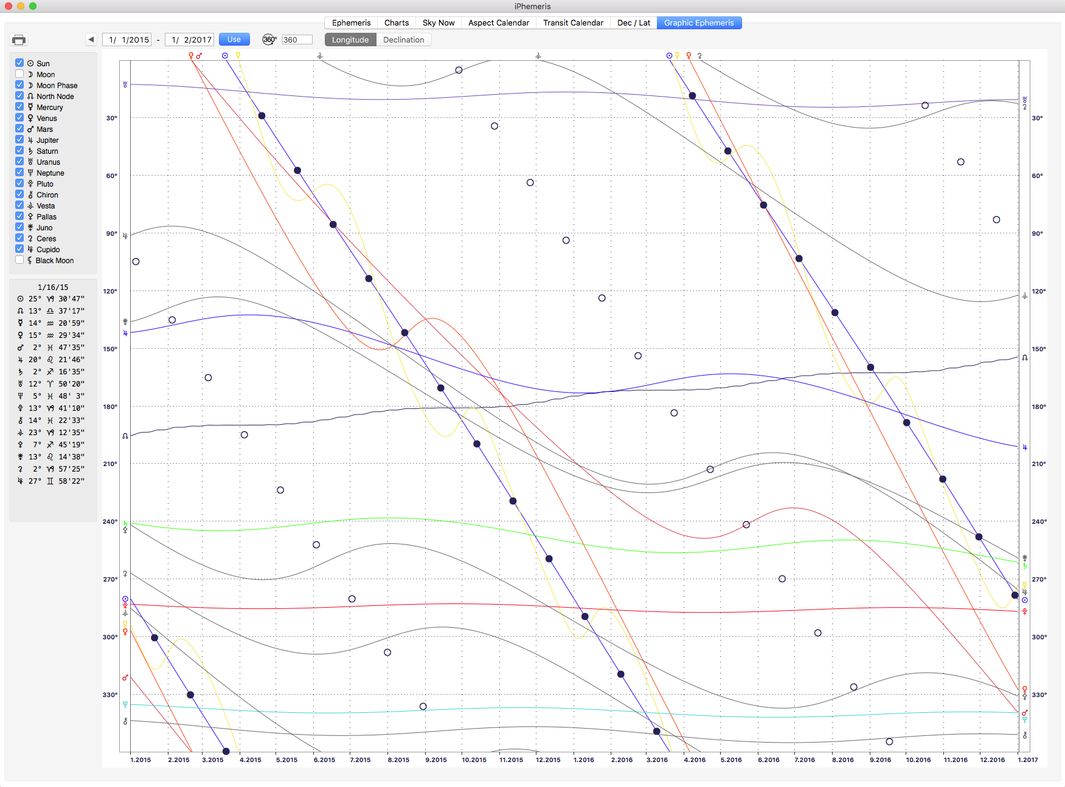Click the Uranus glyph in planet list
This screenshot has width=1065, height=787.
coord(30,162)
